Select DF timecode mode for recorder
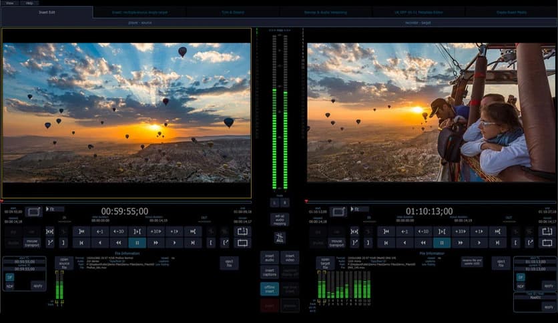Screen dimensions: 558x323 pos(521,277)
